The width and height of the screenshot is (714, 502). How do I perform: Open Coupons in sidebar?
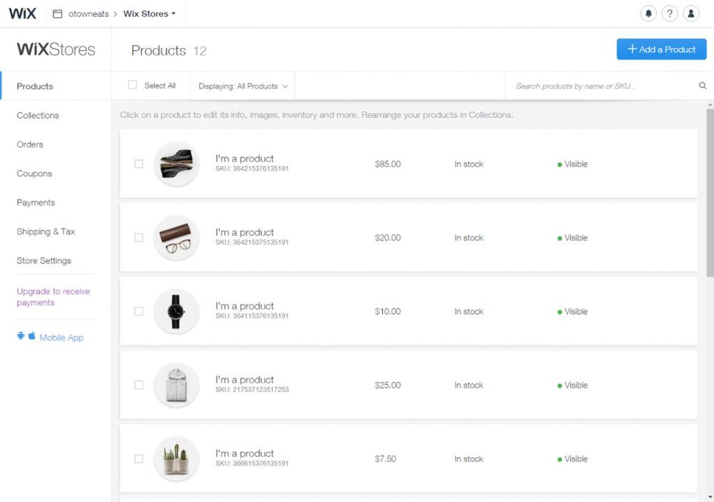(34, 174)
